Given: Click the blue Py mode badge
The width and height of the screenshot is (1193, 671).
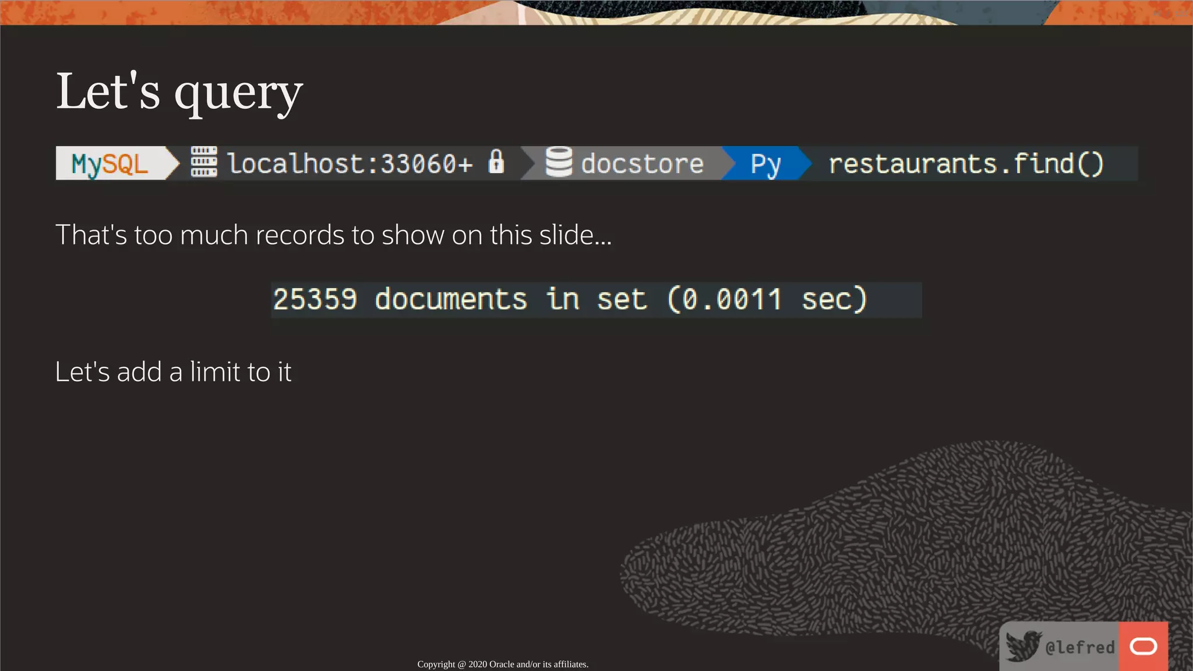Looking at the screenshot, I should pos(765,164).
